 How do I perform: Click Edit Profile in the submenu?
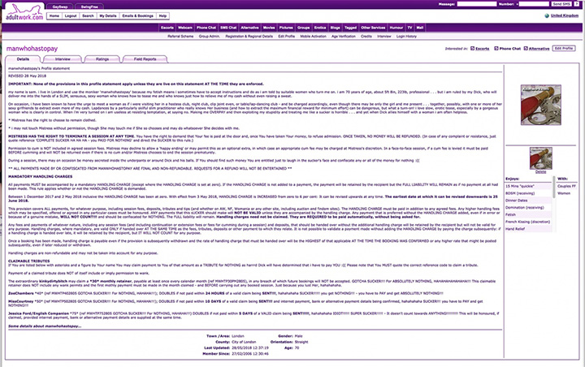tap(287, 37)
